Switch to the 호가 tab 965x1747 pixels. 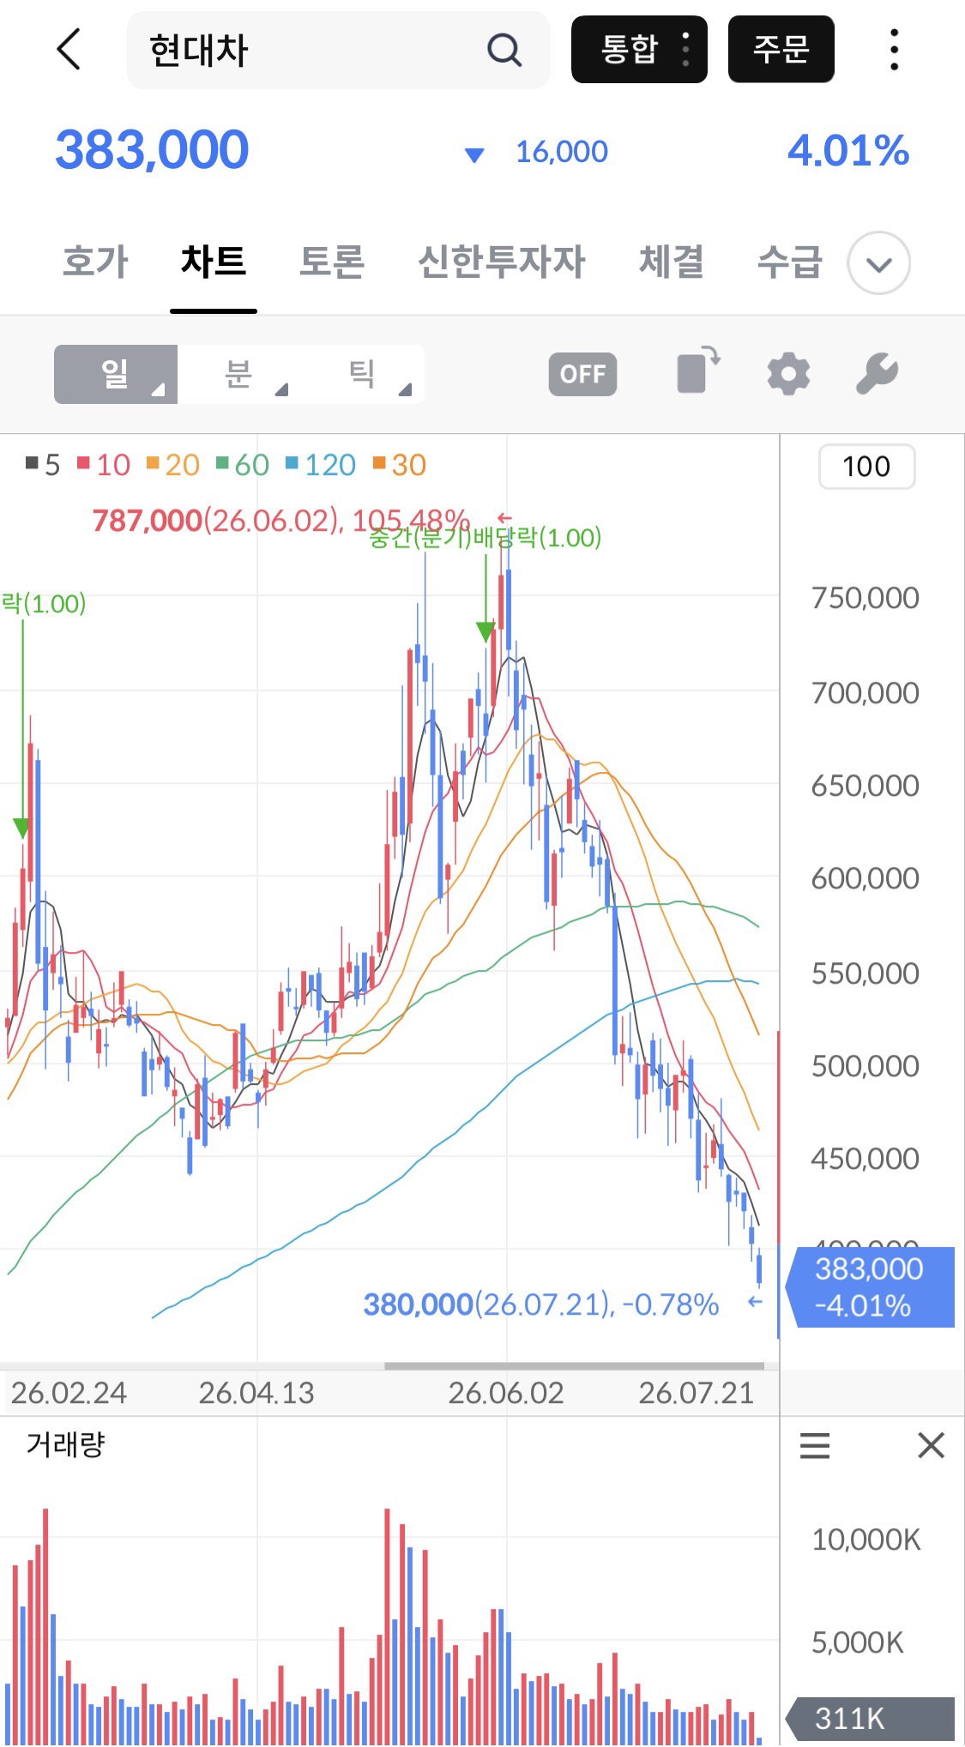coord(95,261)
